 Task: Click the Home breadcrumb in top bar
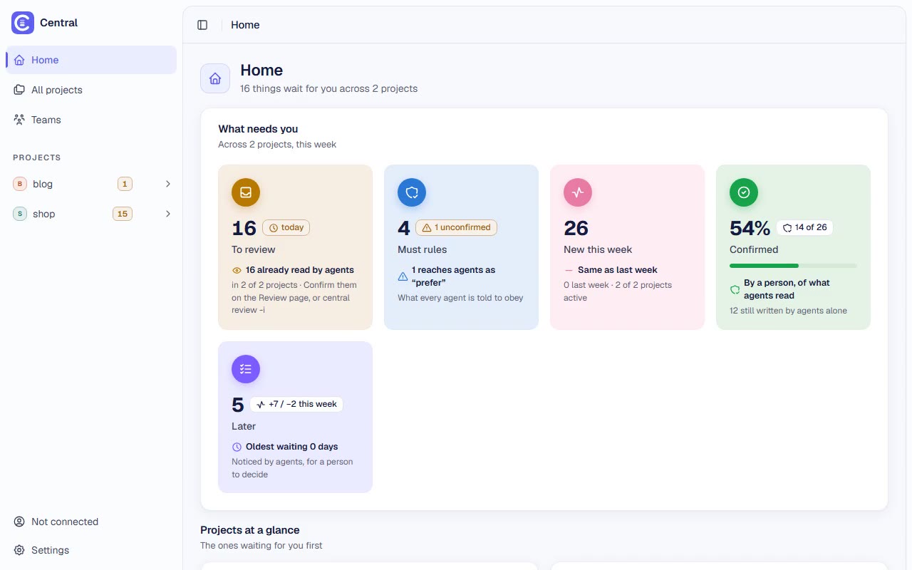[245, 25]
